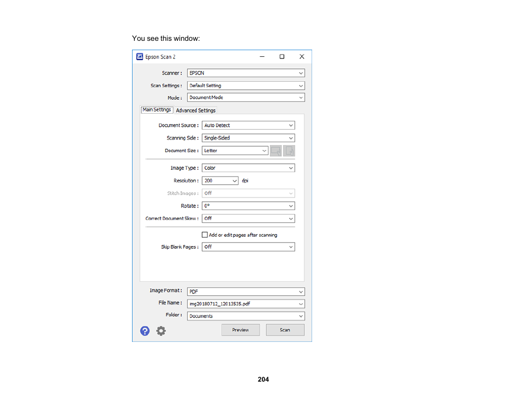Expand the Document Source dropdown
The height and width of the screenshot is (407, 527).
click(249, 126)
